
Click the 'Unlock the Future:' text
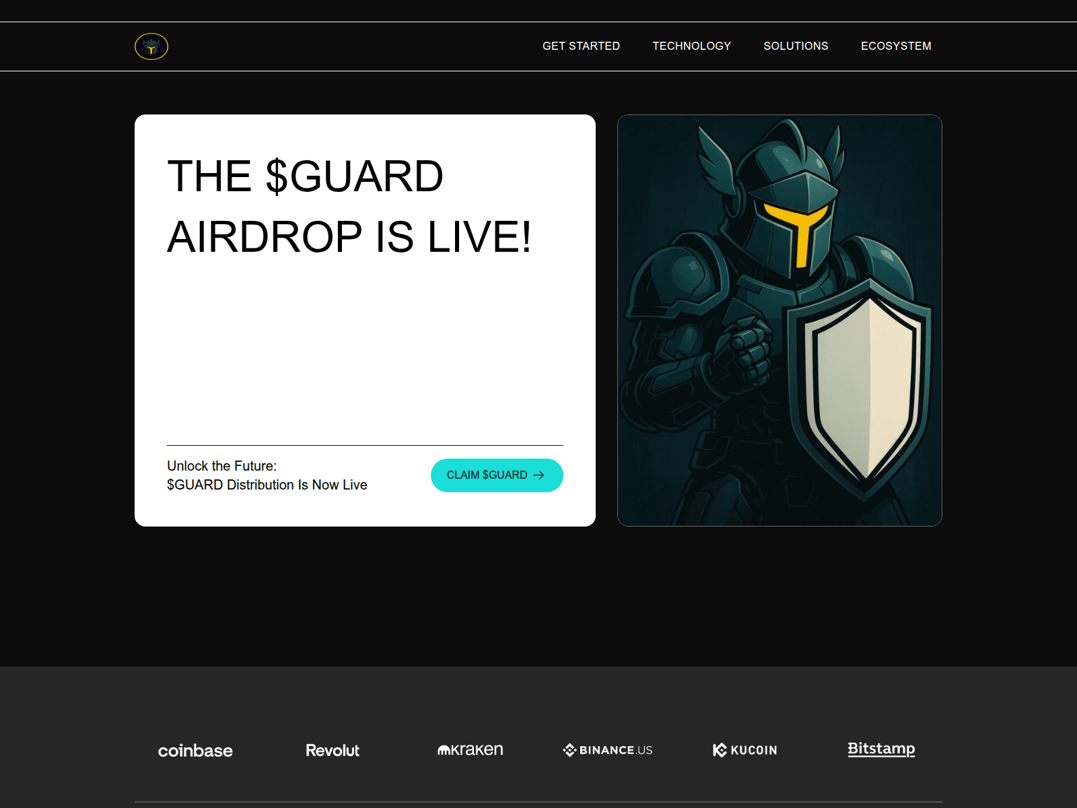(x=221, y=466)
